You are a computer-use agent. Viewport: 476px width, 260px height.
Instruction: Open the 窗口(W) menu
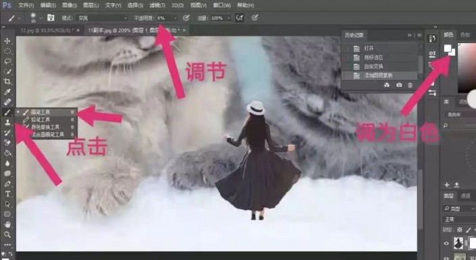(x=221, y=5)
